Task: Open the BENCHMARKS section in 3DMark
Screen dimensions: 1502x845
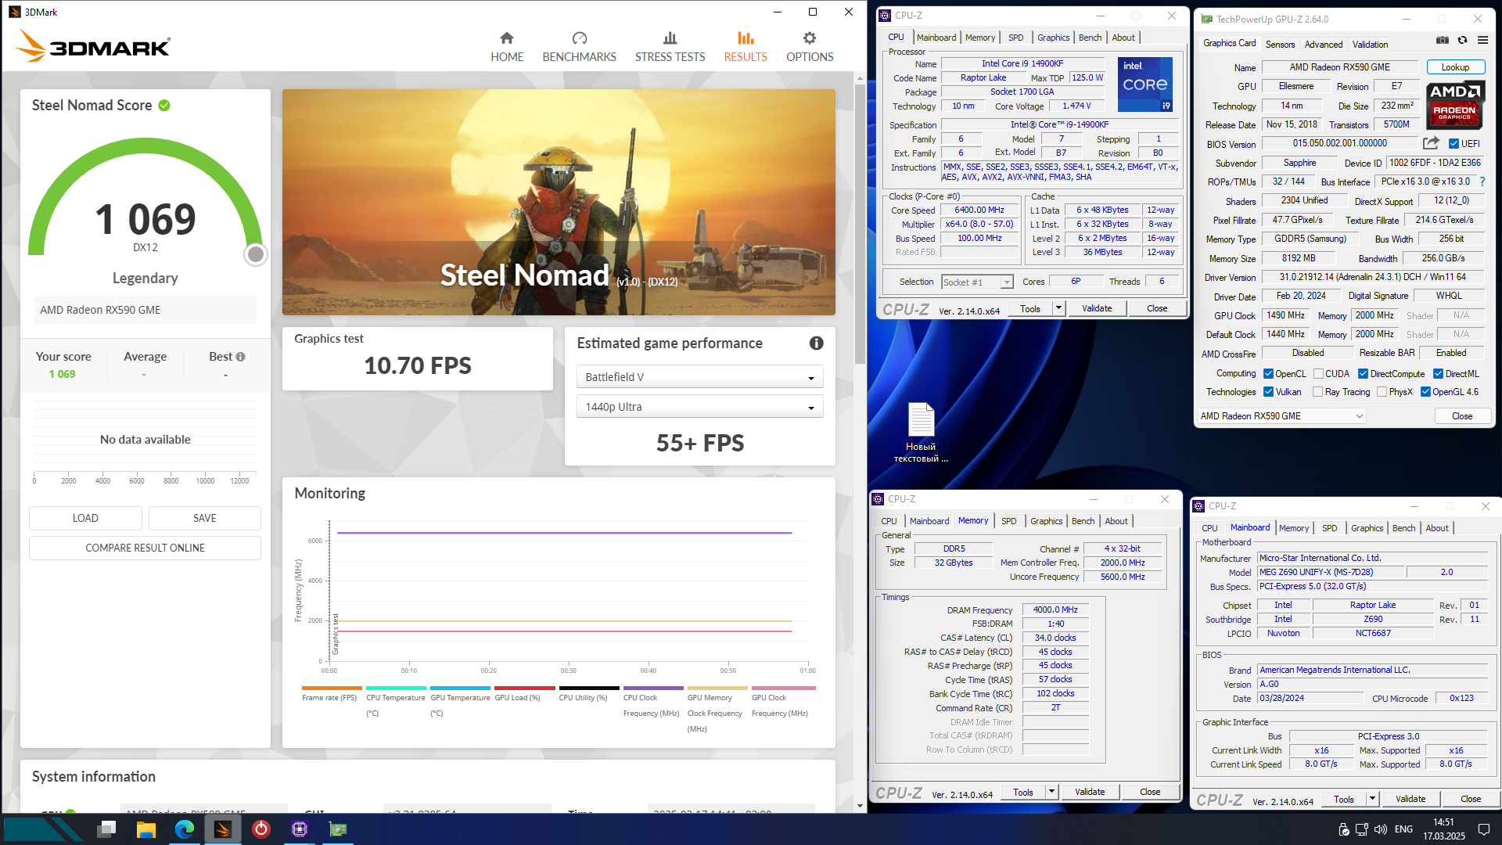Action: point(579,47)
